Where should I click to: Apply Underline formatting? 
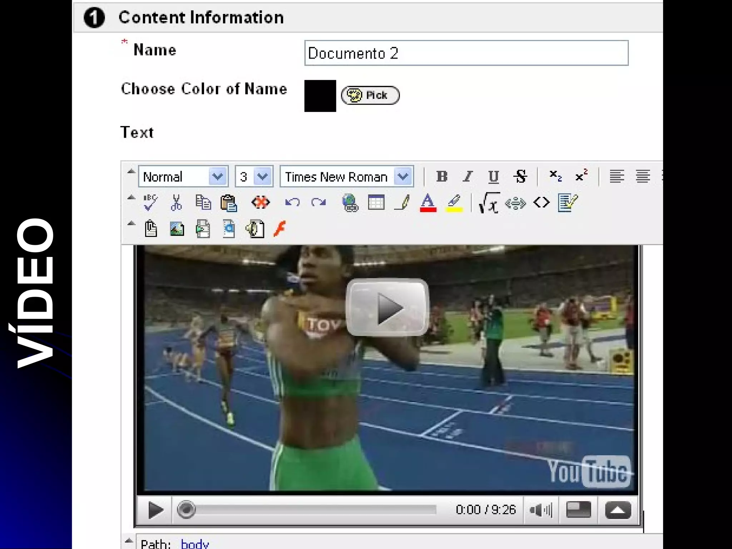494,176
